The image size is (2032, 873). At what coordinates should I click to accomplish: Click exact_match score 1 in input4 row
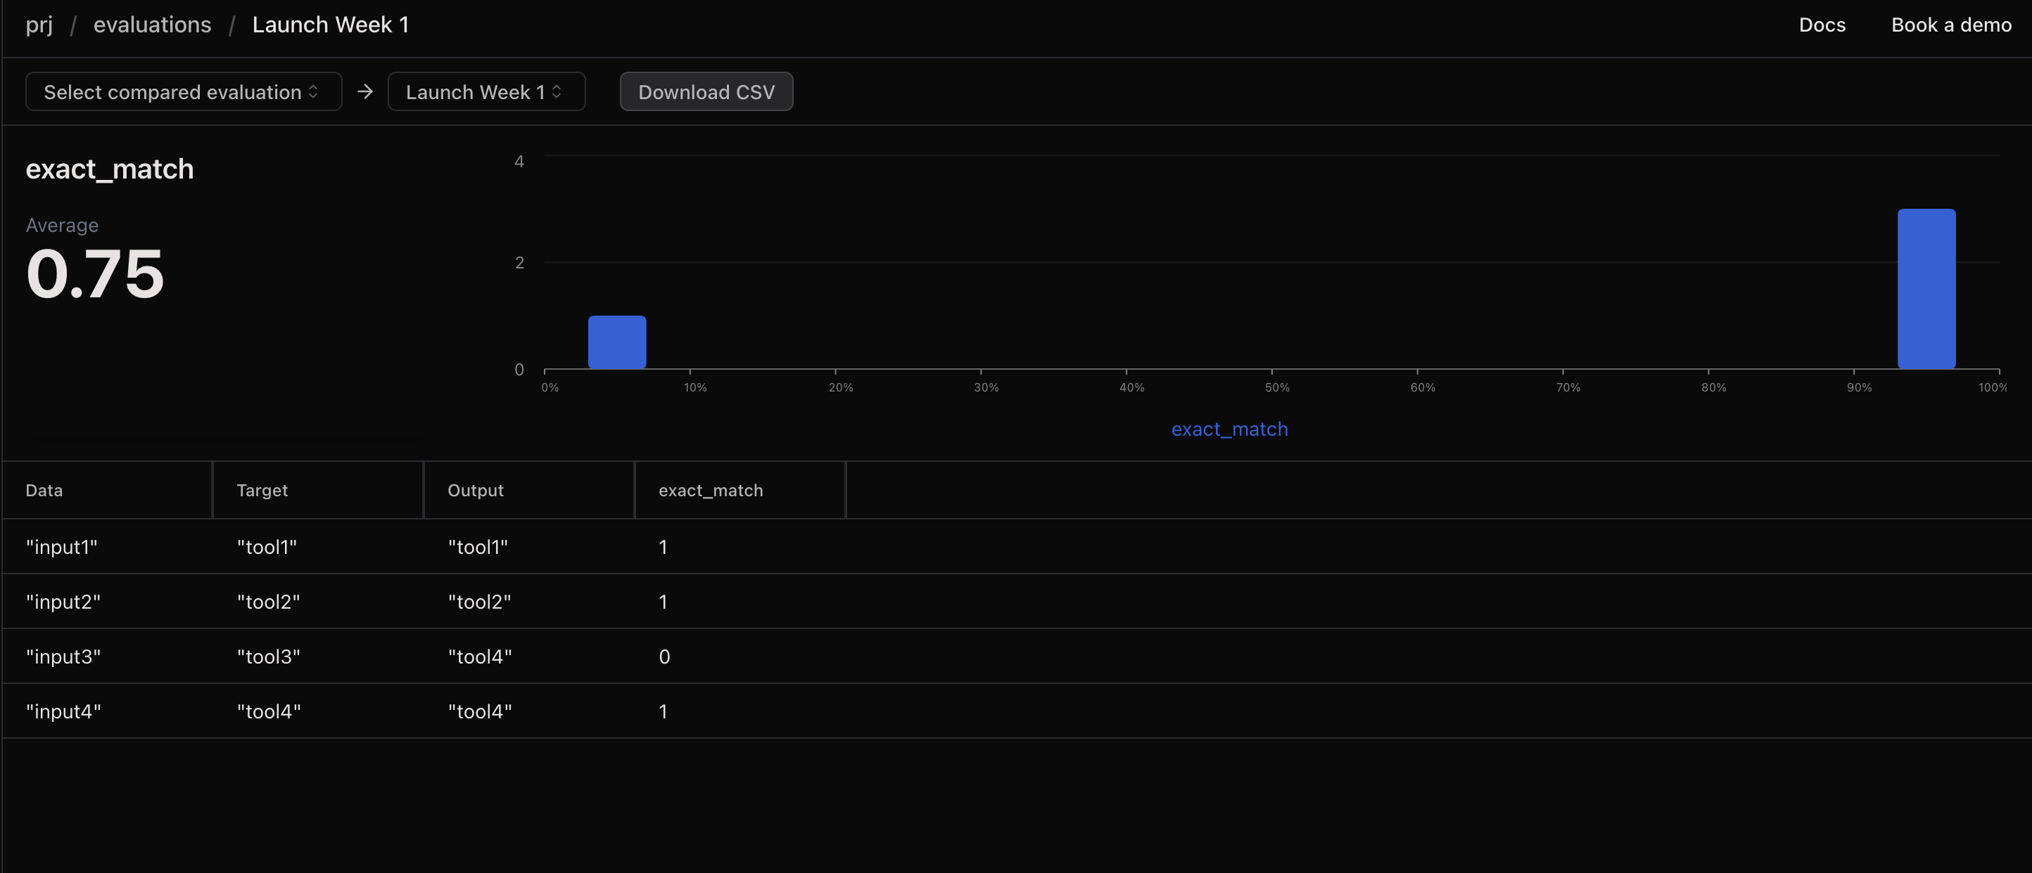click(x=663, y=711)
